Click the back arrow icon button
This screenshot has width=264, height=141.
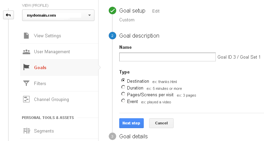tap(8, 15)
